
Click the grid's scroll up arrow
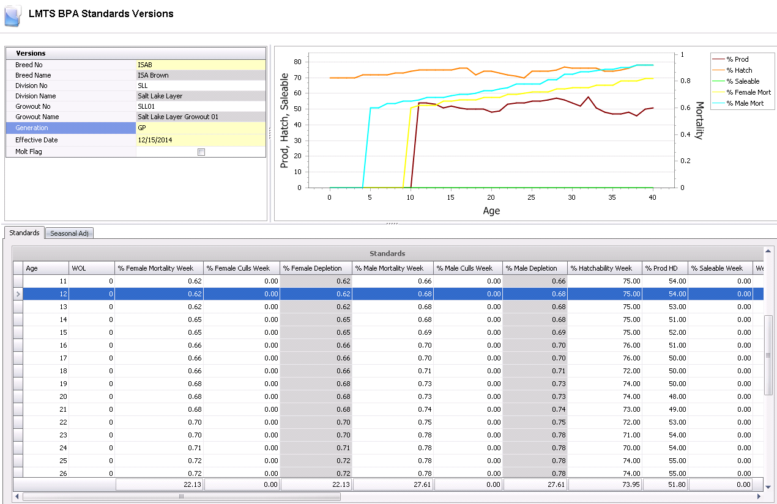tap(768, 251)
